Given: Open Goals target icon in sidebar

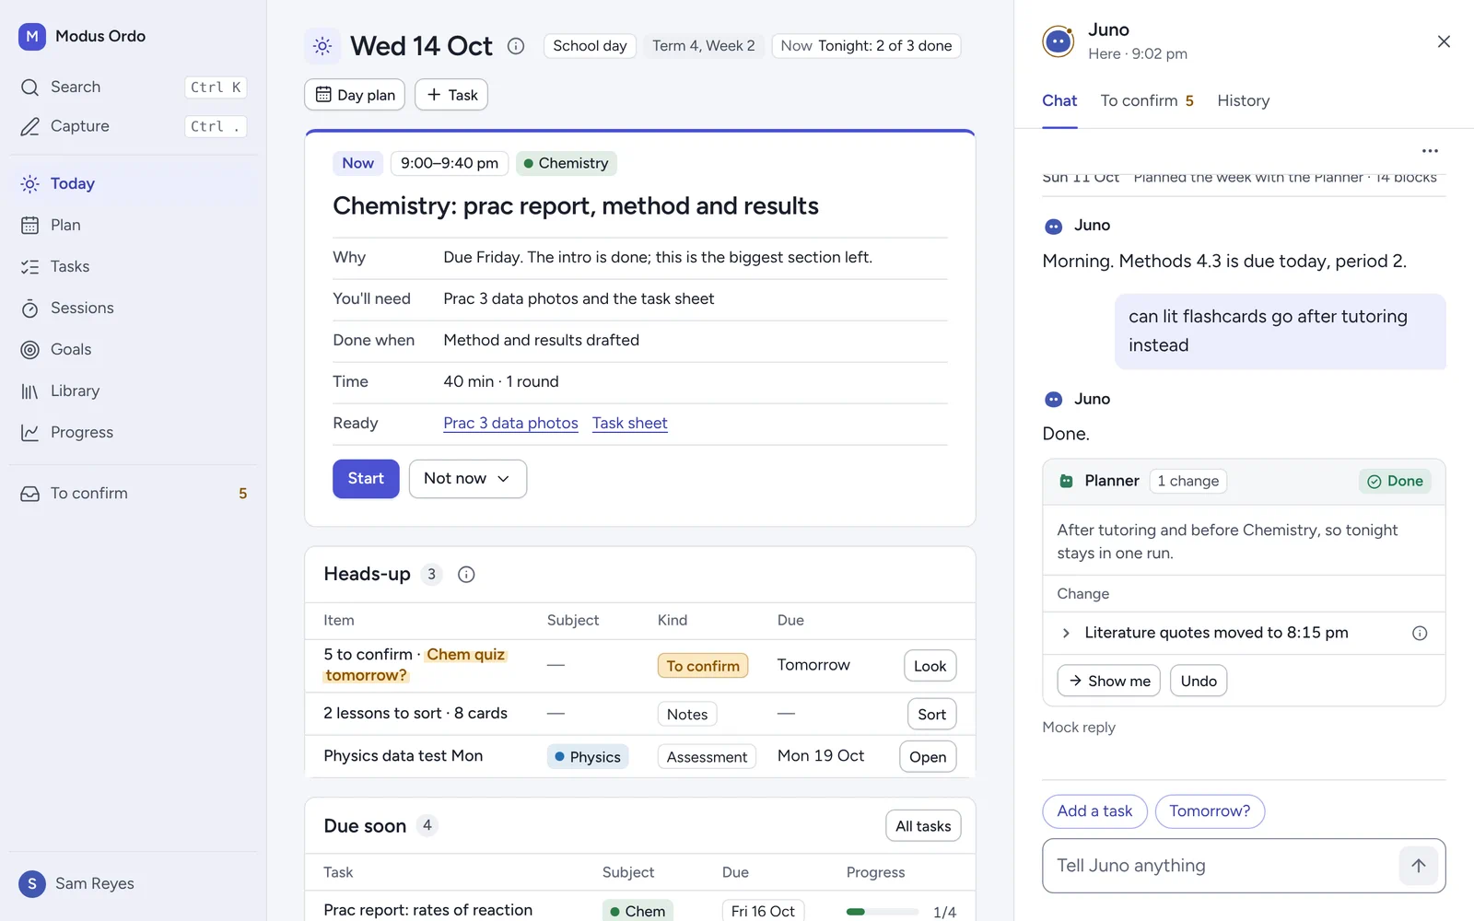Looking at the screenshot, I should 29,350.
